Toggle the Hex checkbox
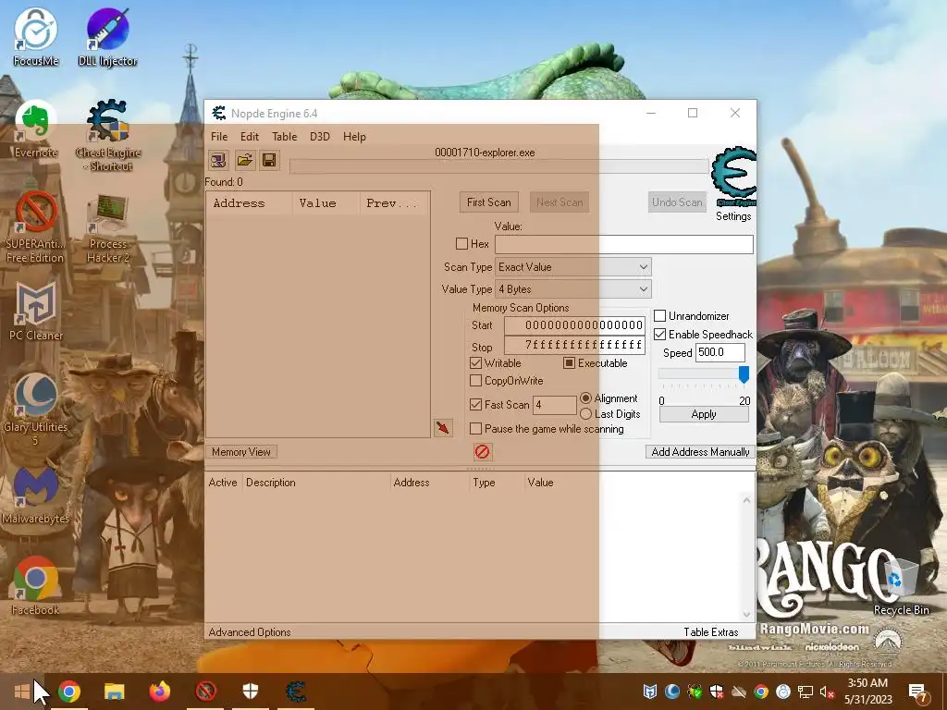The height and width of the screenshot is (710, 947). pos(462,243)
